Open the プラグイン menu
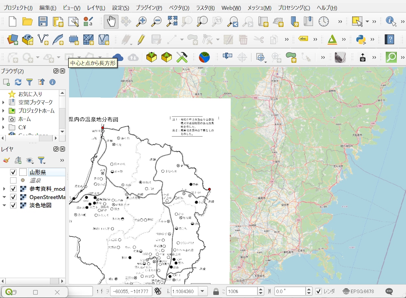Image resolution: width=406 pixels, height=298 pixels. point(149,8)
